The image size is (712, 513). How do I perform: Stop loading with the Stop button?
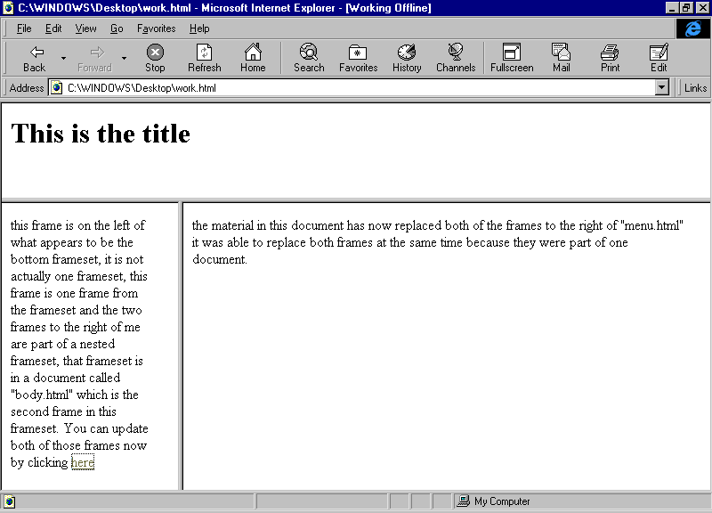coord(155,58)
